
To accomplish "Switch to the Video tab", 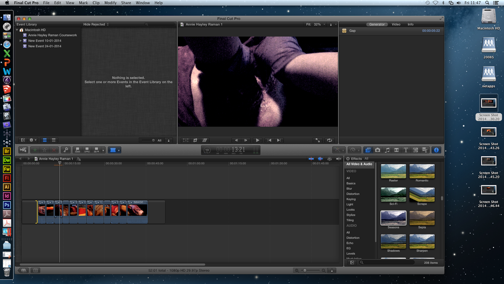I will point(396,24).
